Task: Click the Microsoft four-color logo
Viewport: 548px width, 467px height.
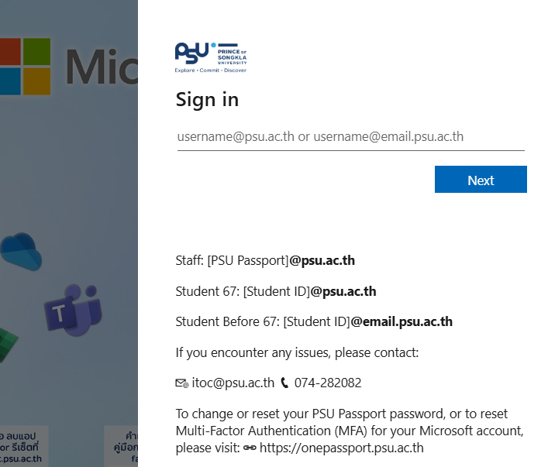Action: (x=25, y=66)
